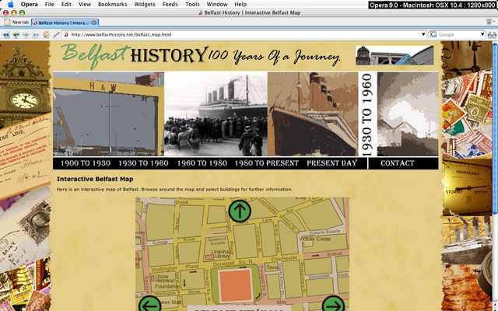Open the Window menu

[x=217, y=4]
